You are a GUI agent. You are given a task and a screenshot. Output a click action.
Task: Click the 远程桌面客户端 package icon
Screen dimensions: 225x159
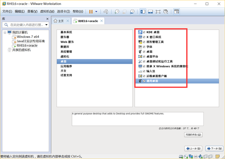[x=140, y=76]
